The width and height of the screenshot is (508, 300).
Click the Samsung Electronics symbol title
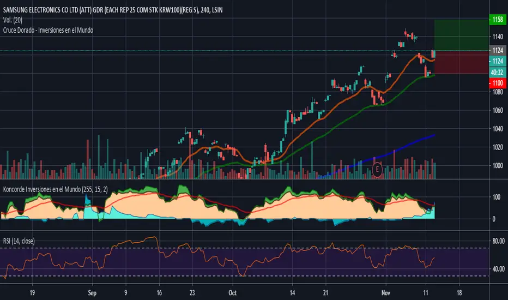tap(113, 10)
